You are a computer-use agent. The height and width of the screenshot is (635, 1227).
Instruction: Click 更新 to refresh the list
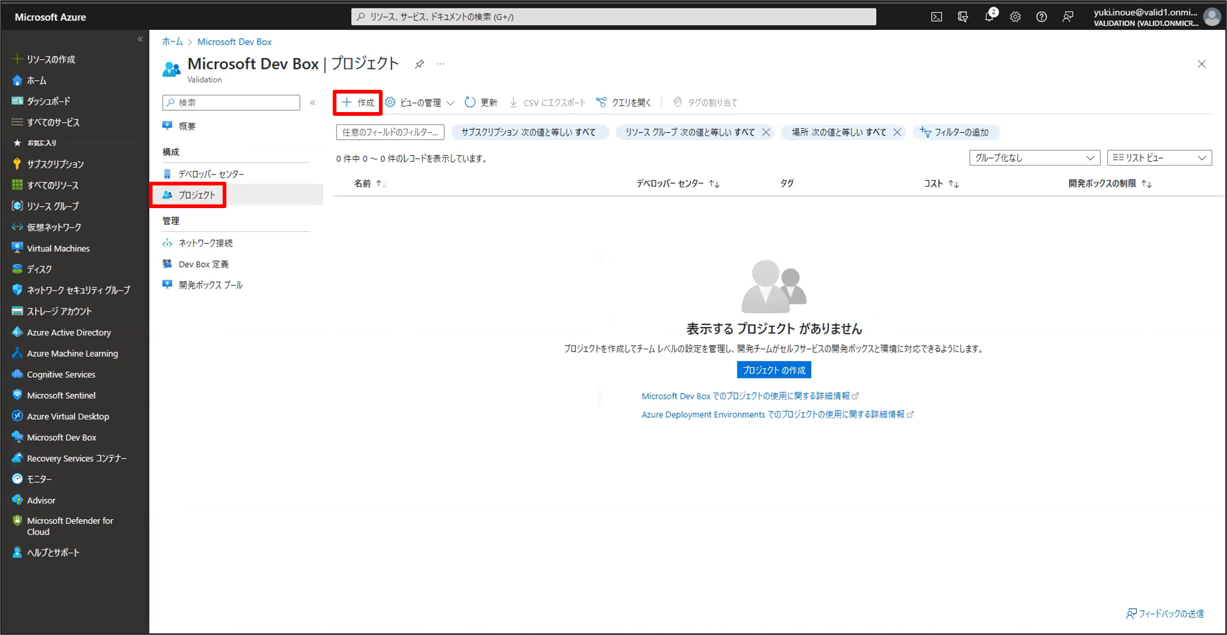(x=481, y=102)
